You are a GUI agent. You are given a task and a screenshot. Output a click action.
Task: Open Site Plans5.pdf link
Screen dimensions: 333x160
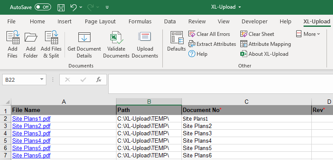click(x=31, y=148)
